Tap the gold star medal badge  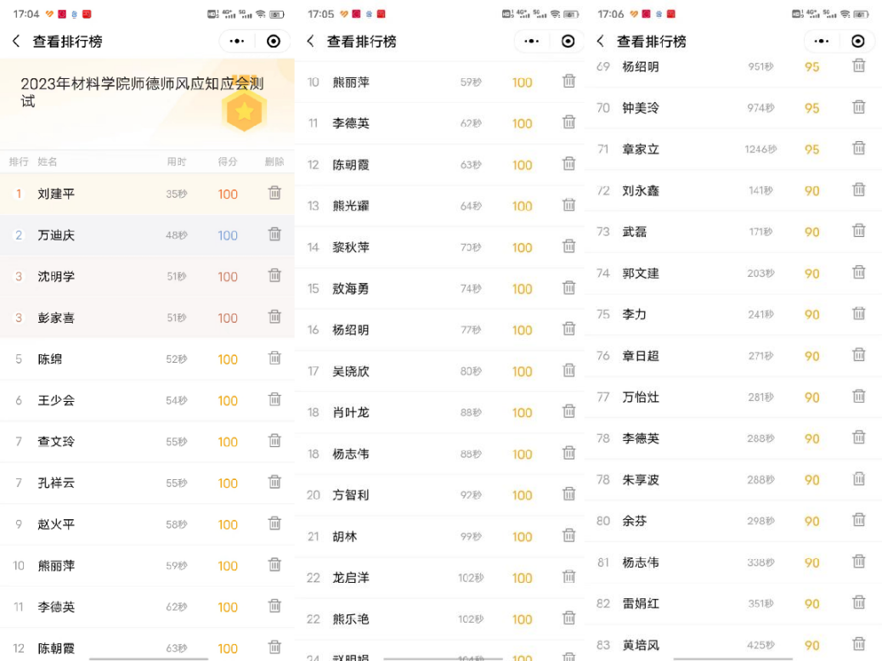click(245, 110)
